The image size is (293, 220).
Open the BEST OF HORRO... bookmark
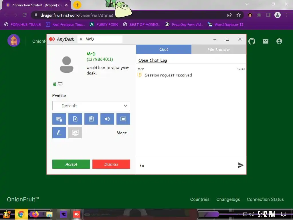click(x=142, y=25)
